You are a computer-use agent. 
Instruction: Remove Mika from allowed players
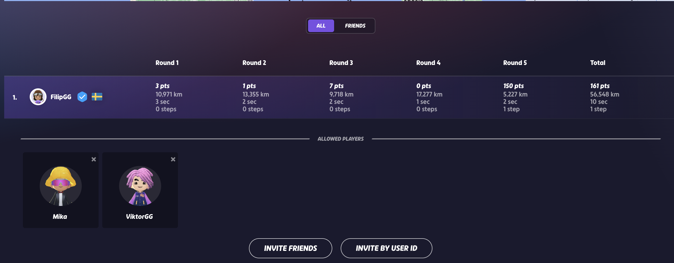[x=94, y=159]
